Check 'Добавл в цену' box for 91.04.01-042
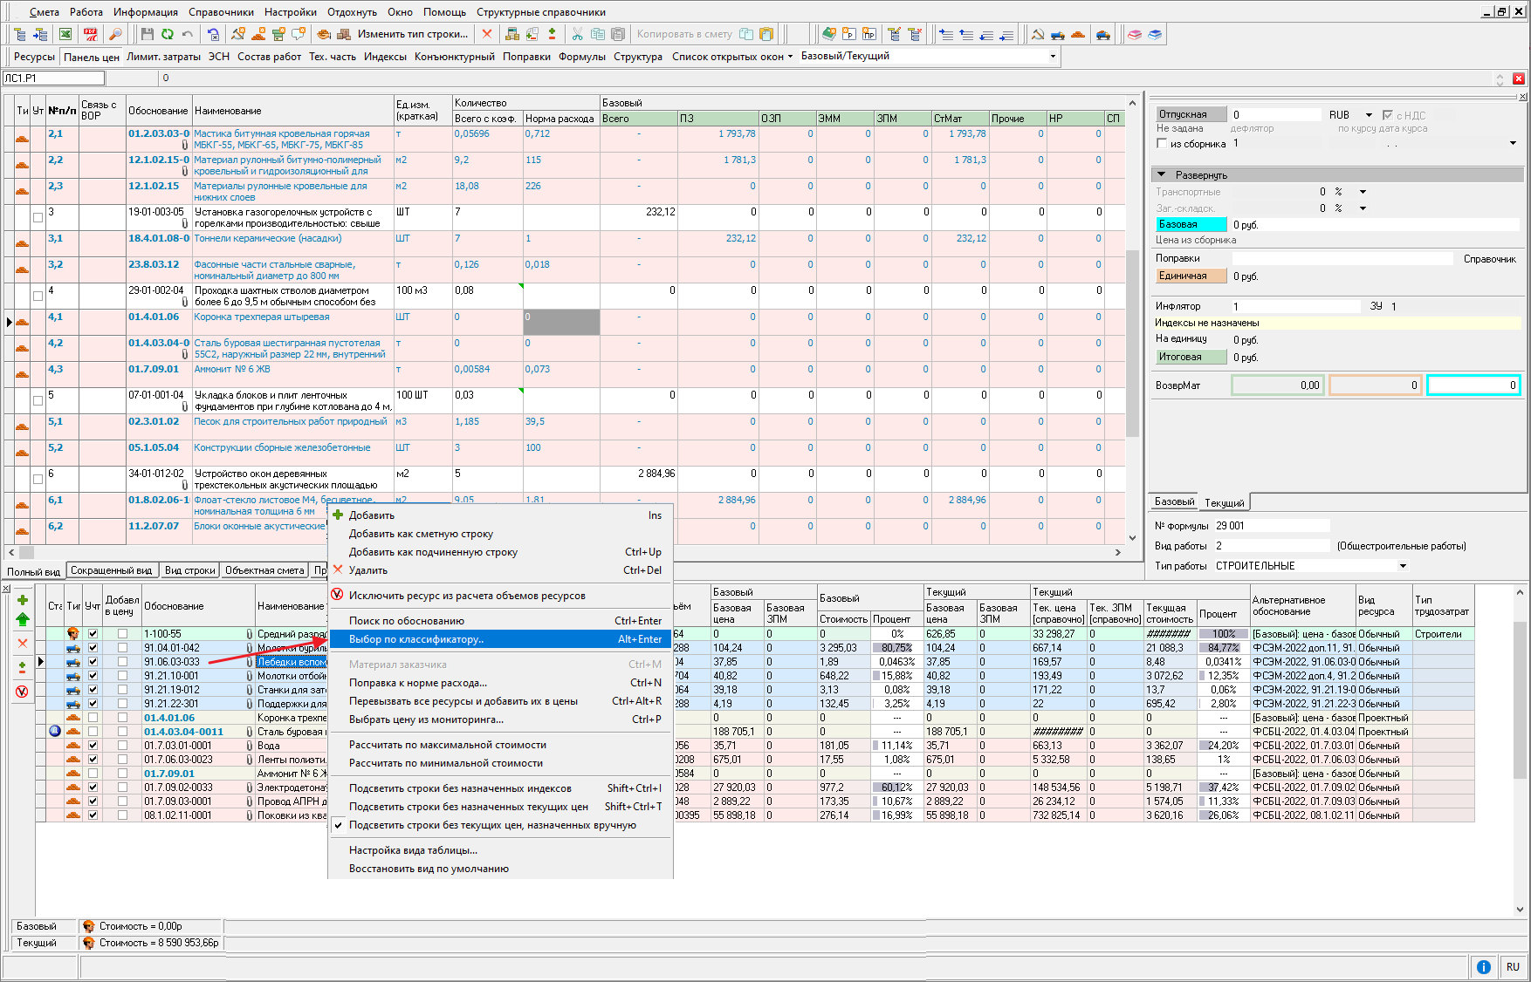1531x982 pixels. (122, 648)
